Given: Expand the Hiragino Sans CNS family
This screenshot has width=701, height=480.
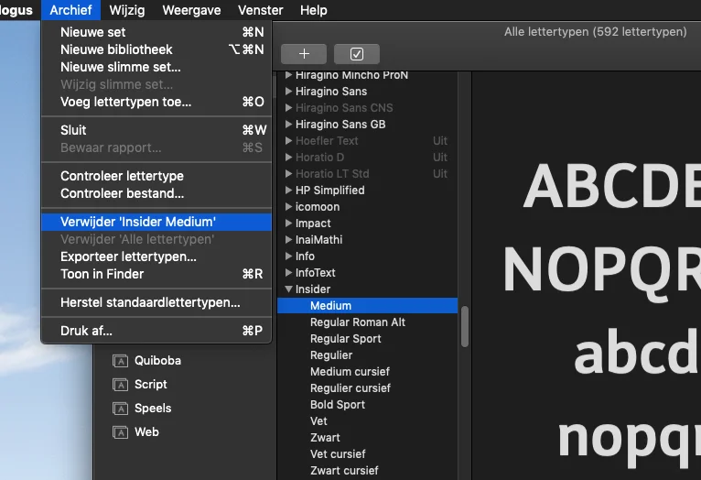Looking at the screenshot, I should [288, 108].
